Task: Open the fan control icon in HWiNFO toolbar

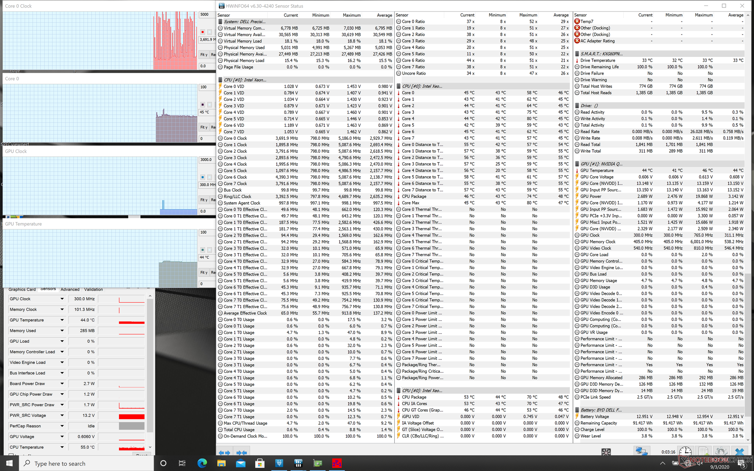Action: pyautogui.click(x=606, y=452)
